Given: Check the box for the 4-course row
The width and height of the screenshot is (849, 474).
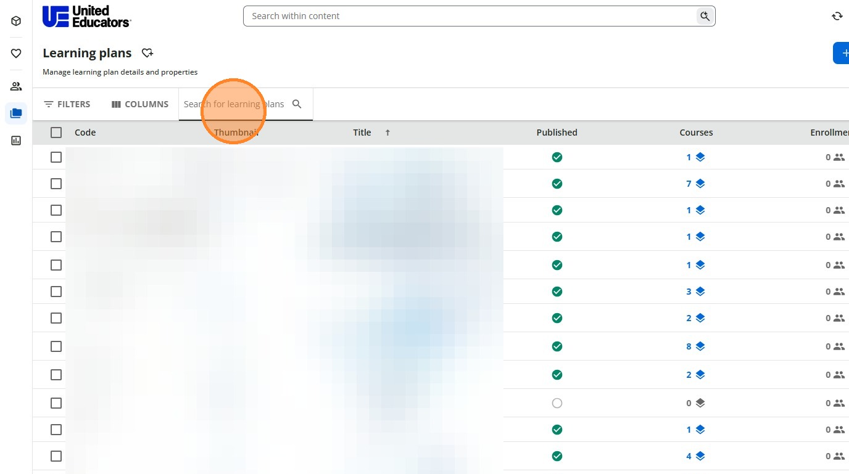Looking at the screenshot, I should point(56,456).
